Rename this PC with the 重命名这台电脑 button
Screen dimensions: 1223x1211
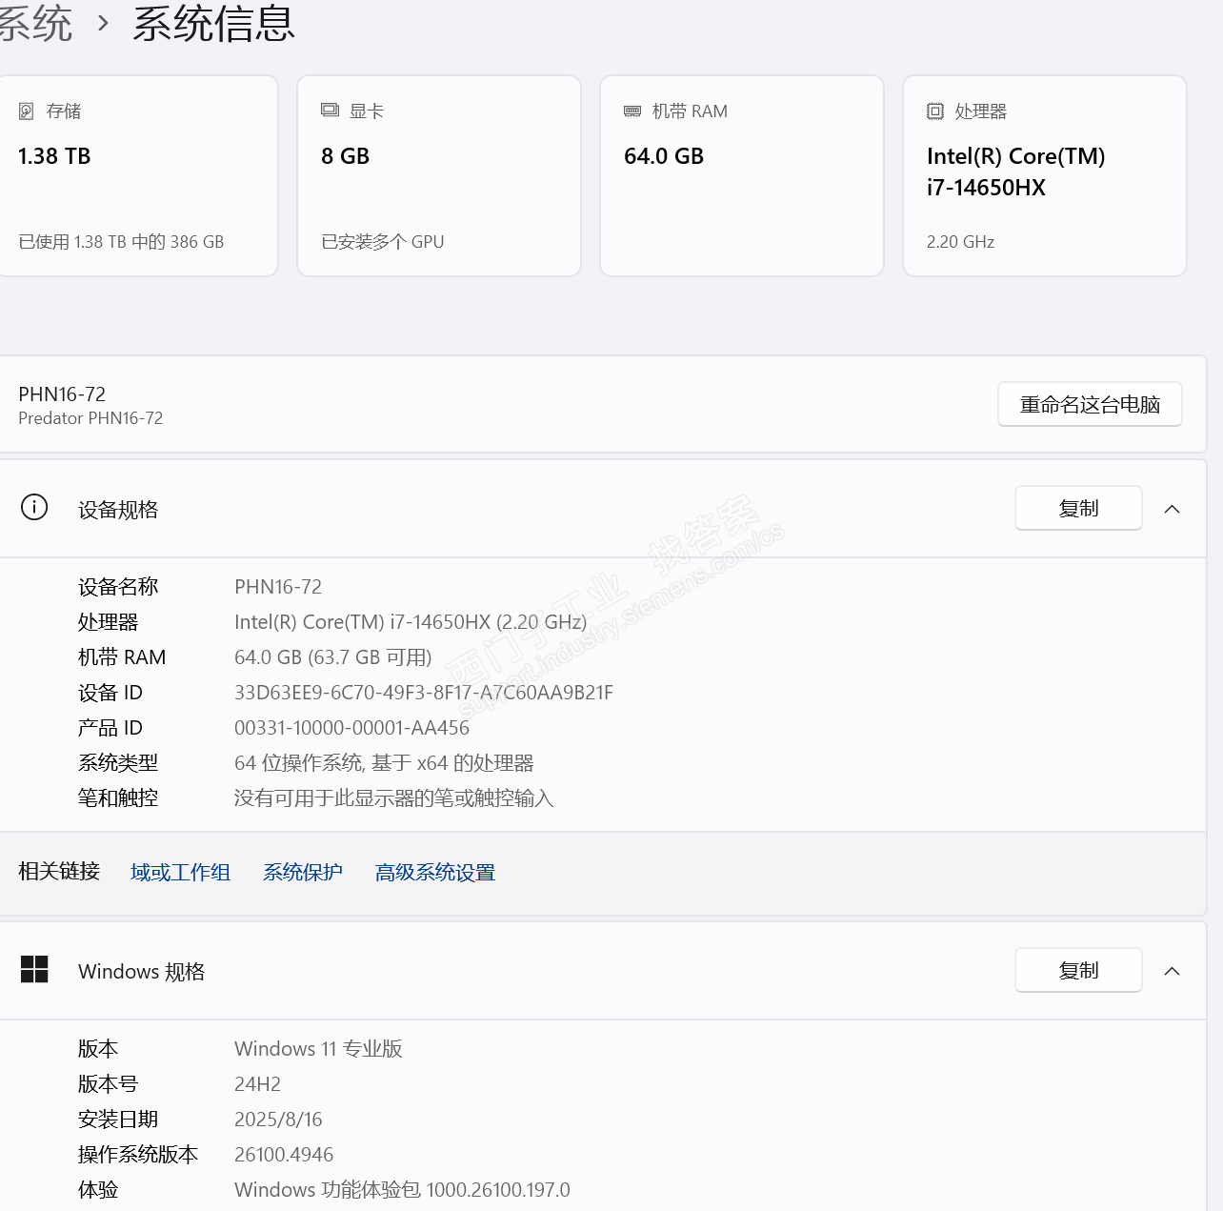pos(1090,405)
